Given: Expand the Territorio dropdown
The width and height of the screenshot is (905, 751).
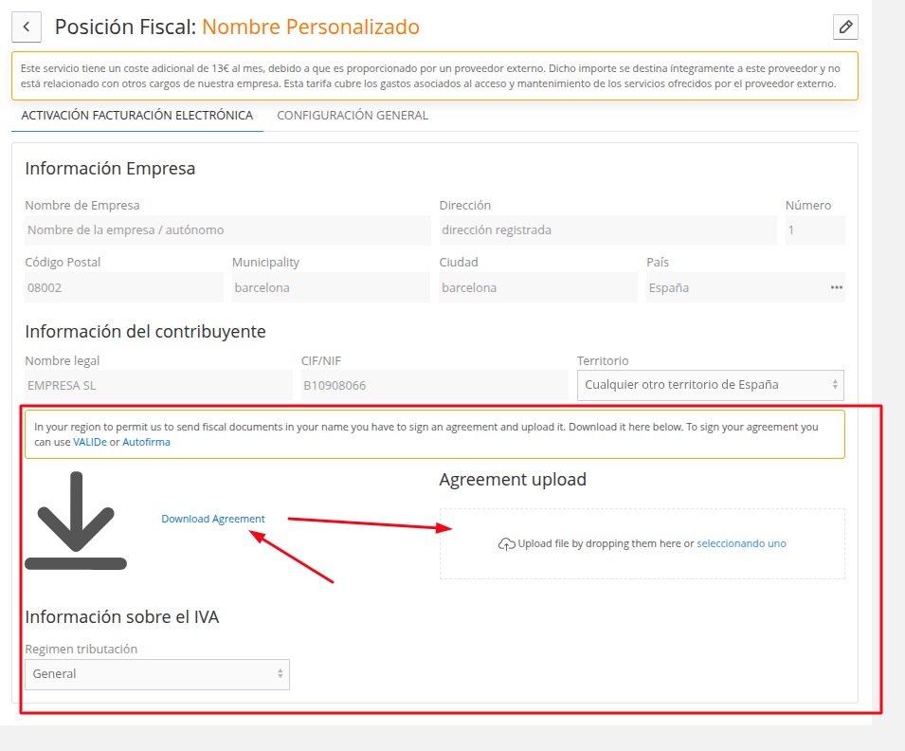Looking at the screenshot, I should point(711,385).
